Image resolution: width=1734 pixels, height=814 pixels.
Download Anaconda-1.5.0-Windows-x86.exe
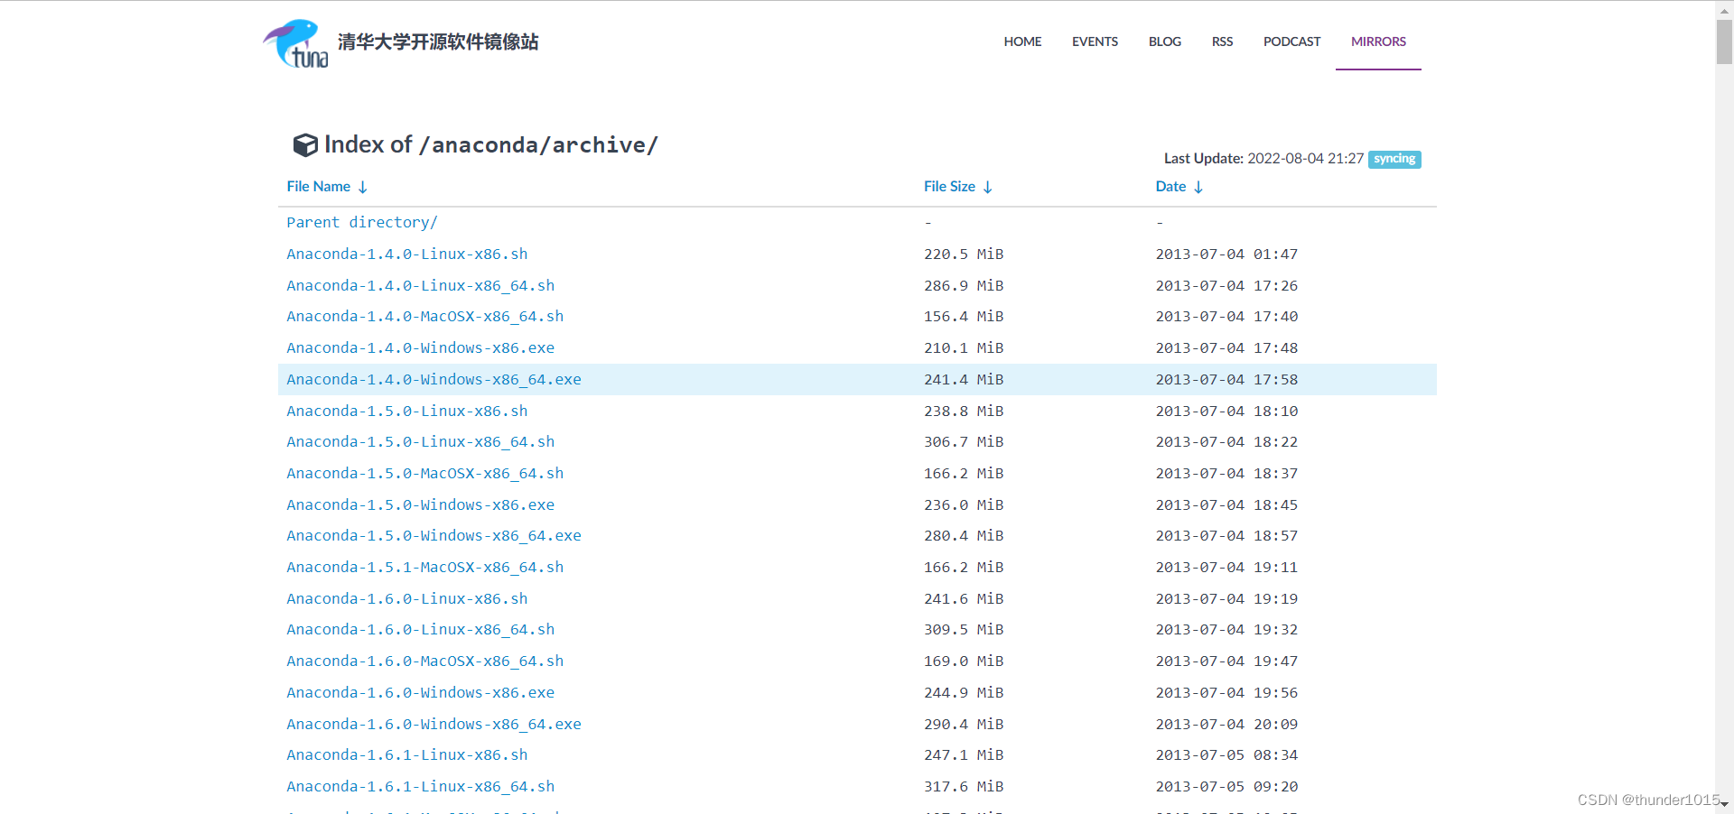pyautogui.click(x=421, y=505)
